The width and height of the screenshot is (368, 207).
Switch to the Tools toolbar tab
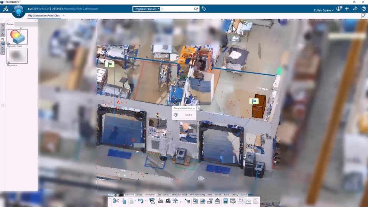pyautogui.click(x=227, y=195)
